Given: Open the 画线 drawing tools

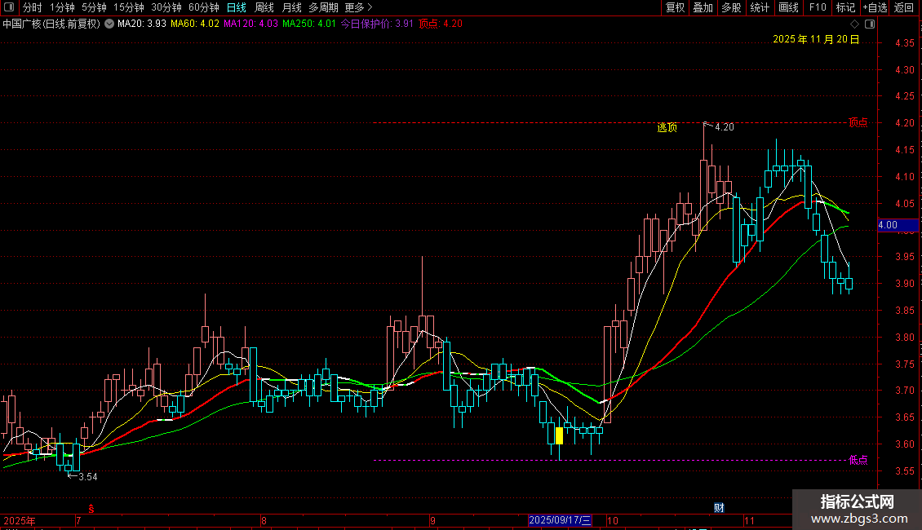Looking at the screenshot, I should point(788,7).
